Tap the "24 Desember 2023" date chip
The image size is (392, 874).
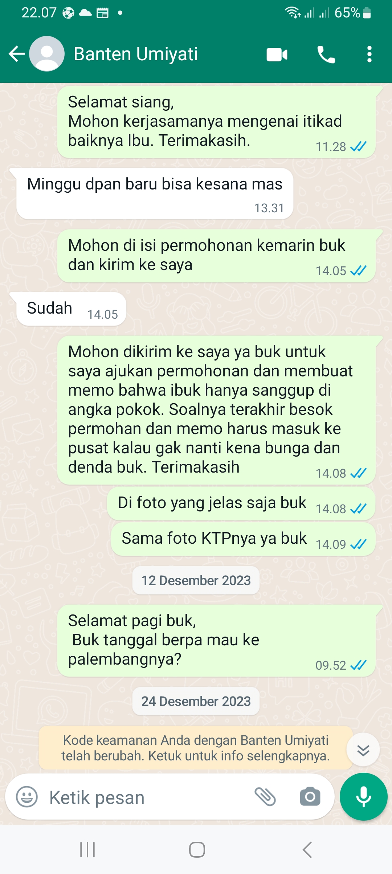click(x=196, y=701)
